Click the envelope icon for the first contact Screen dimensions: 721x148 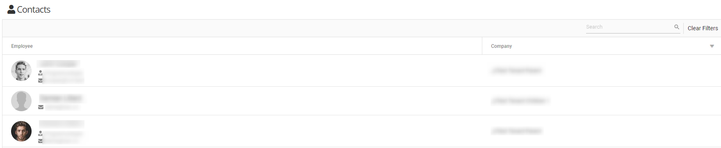[40, 81]
